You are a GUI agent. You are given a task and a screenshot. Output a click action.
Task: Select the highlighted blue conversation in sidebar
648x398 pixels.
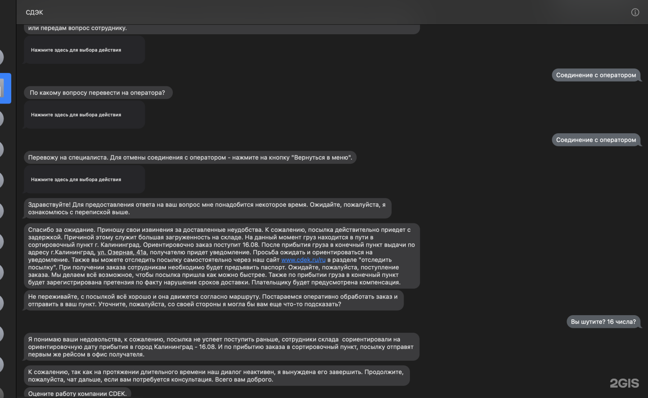coord(5,88)
